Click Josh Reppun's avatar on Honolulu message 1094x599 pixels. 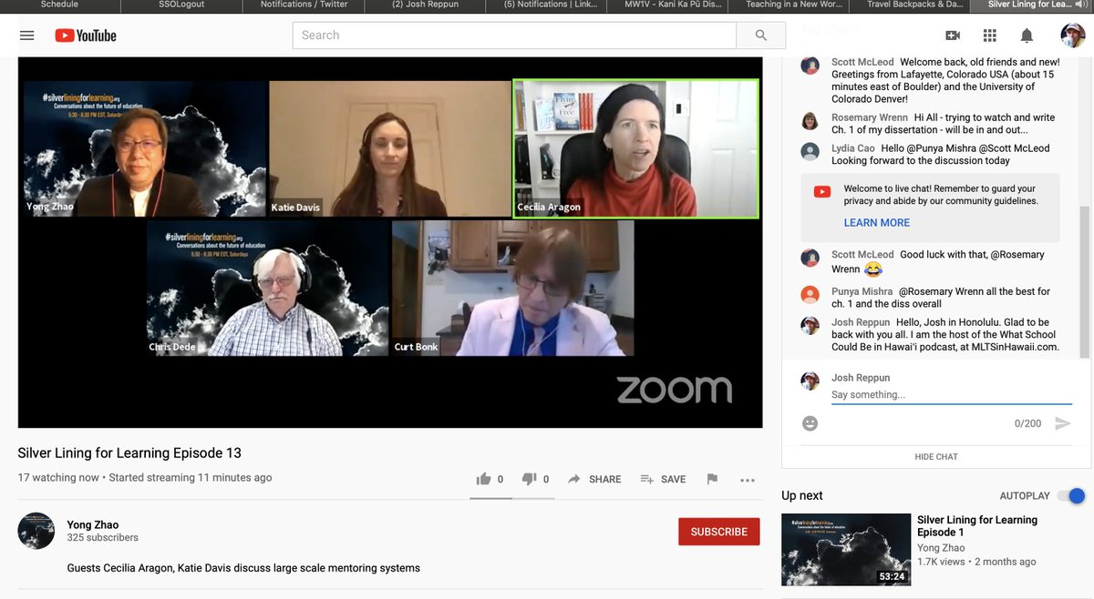pyautogui.click(x=810, y=326)
